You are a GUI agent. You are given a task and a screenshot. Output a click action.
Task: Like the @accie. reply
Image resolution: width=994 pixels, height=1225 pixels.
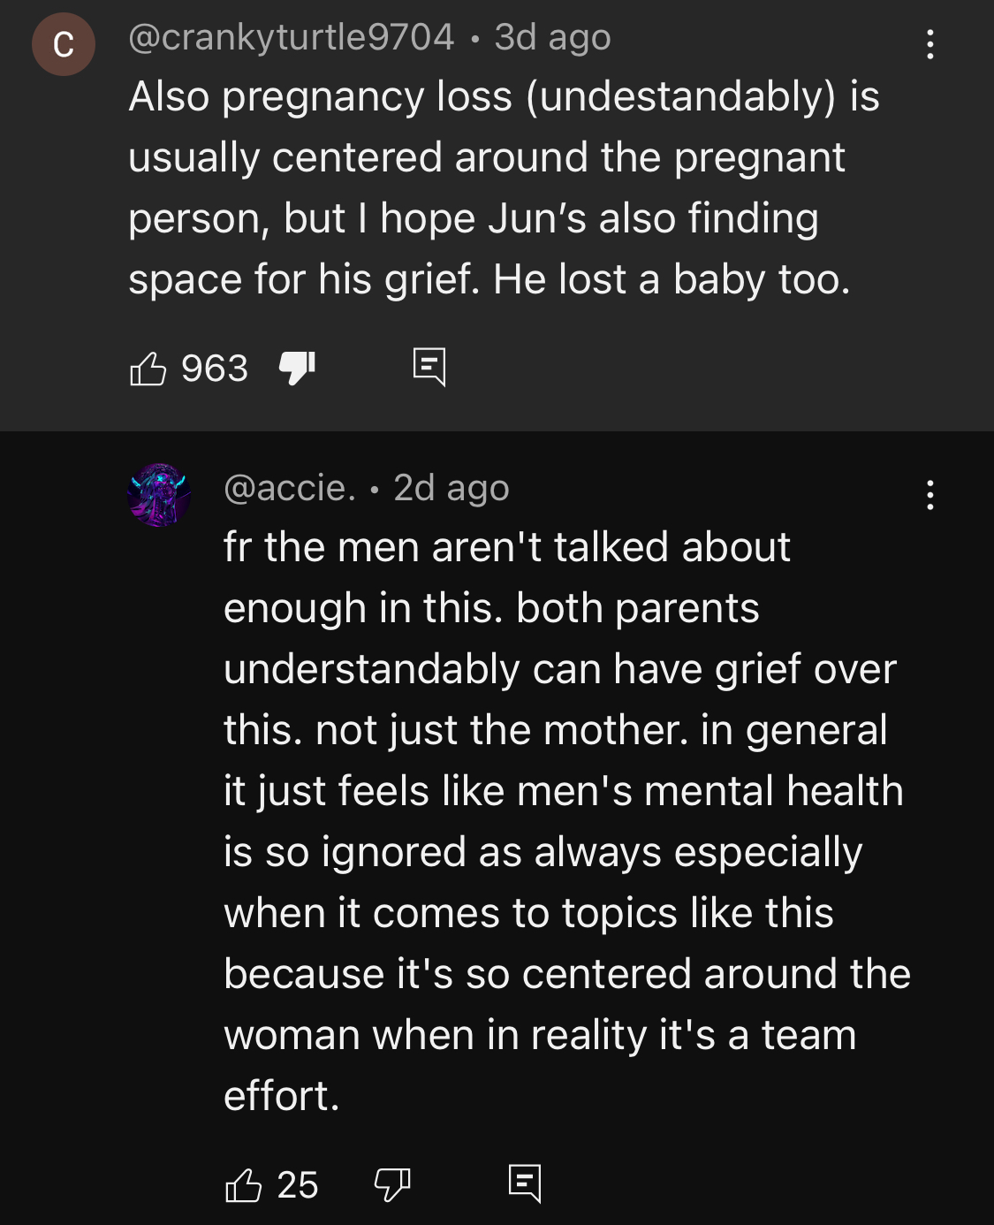(243, 1185)
